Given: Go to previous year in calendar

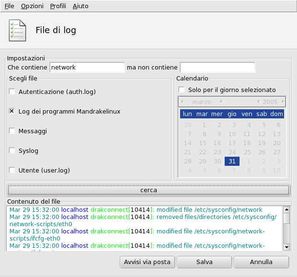Looking at the screenshot, I should click(258, 102).
